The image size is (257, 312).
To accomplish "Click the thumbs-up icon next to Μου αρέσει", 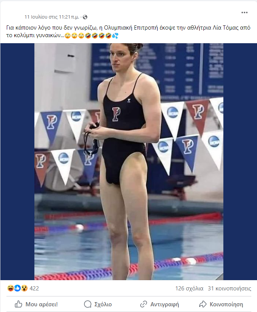I will point(19,304).
